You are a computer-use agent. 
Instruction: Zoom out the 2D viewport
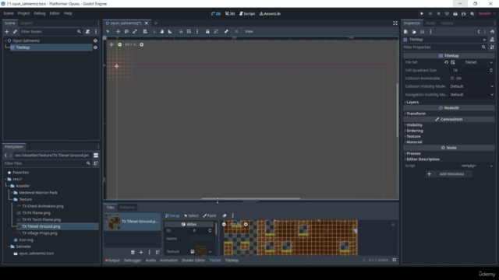click(x=119, y=44)
